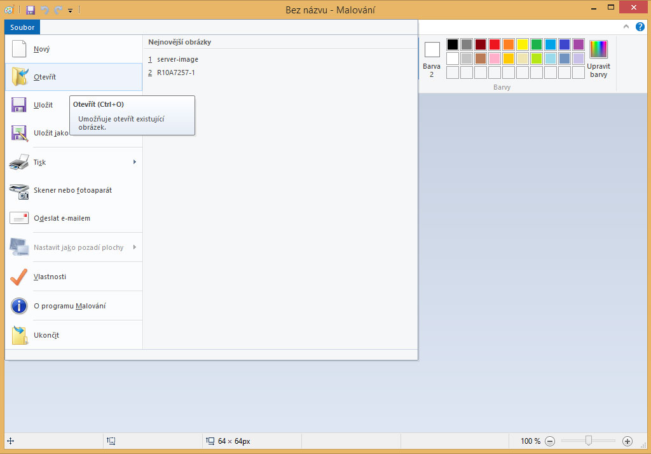This screenshot has height=454, width=651.
Task: Pick the yellow color swatch
Action: click(523, 45)
